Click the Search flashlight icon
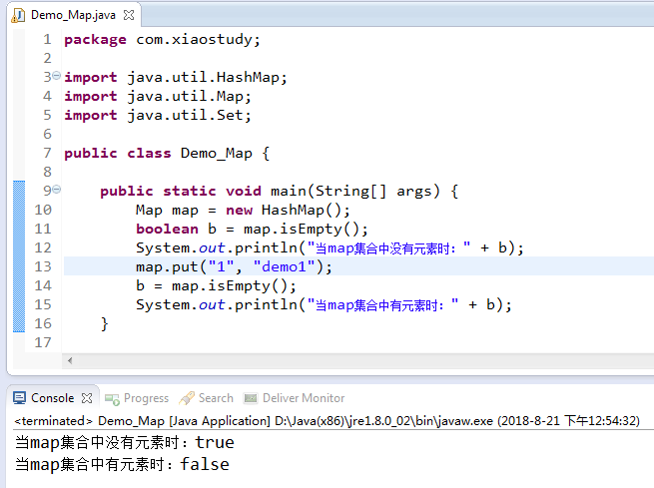The width and height of the screenshot is (654, 488). click(x=187, y=398)
